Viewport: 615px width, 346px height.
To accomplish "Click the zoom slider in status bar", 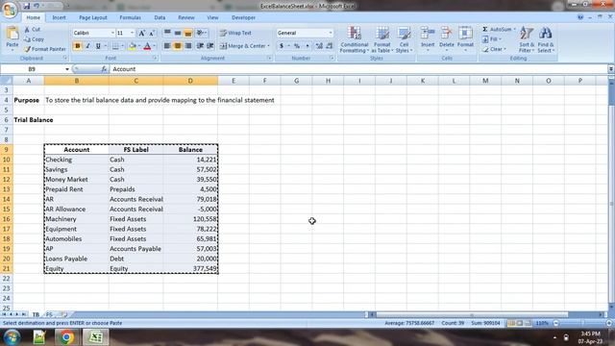I will (582, 323).
